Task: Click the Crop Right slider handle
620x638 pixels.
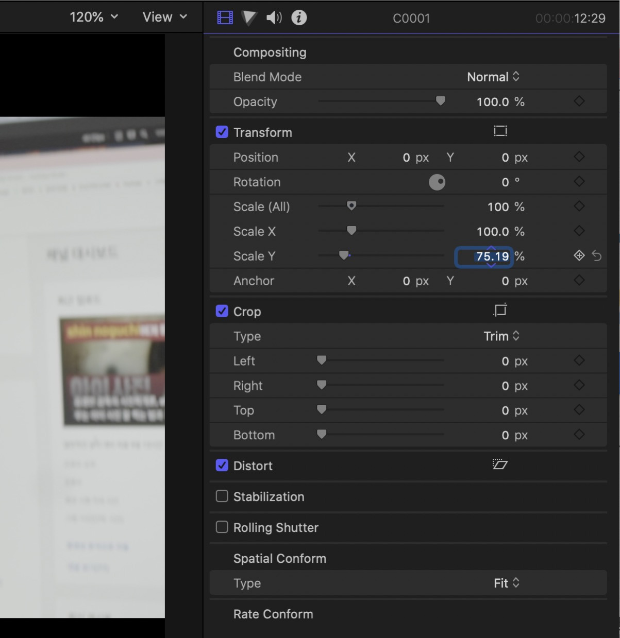Action: pyautogui.click(x=322, y=385)
